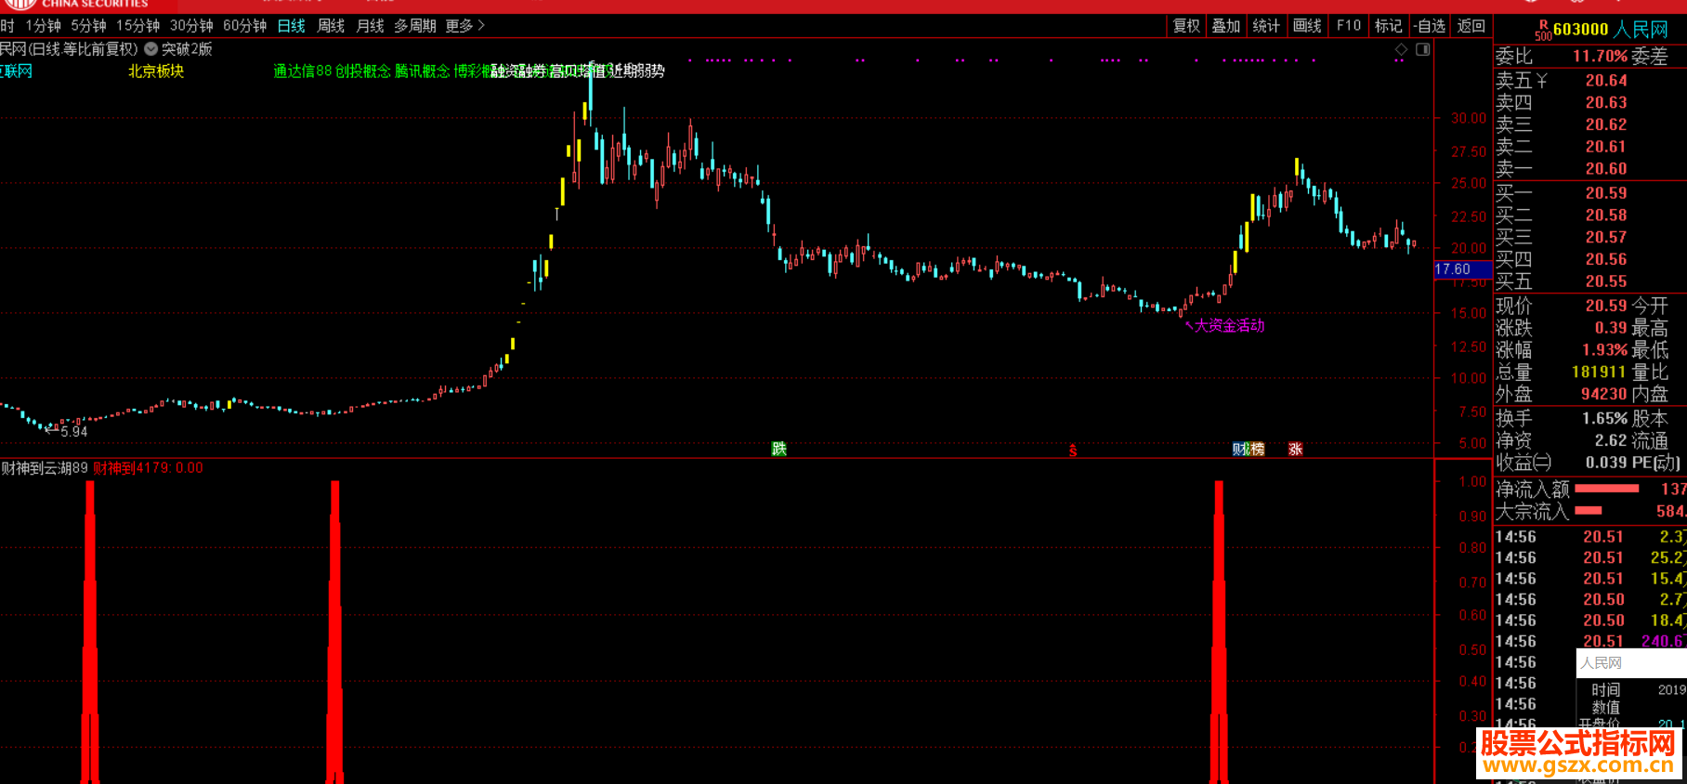The height and width of the screenshot is (784, 1687).
Task: Click the 卖二 price 20.61
Action: point(1606,147)
